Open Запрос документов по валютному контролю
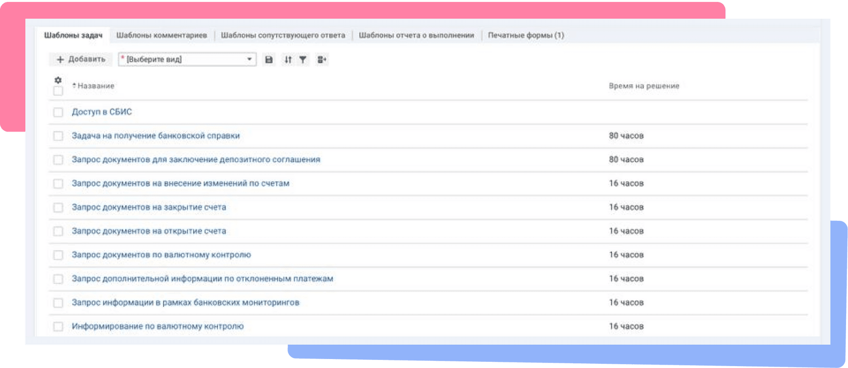 pyautogui.click(x=161, y=255)
